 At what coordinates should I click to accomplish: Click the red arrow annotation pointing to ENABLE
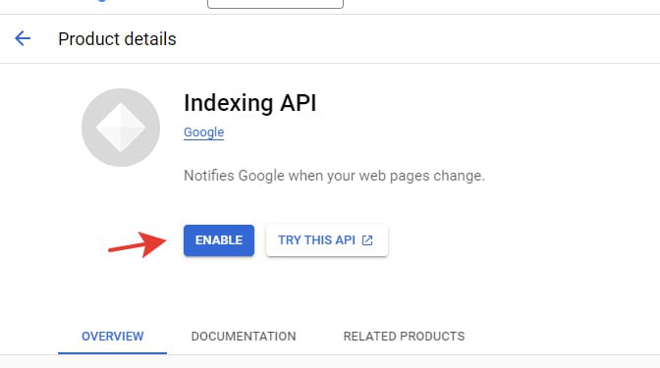[x=137, y=244]
